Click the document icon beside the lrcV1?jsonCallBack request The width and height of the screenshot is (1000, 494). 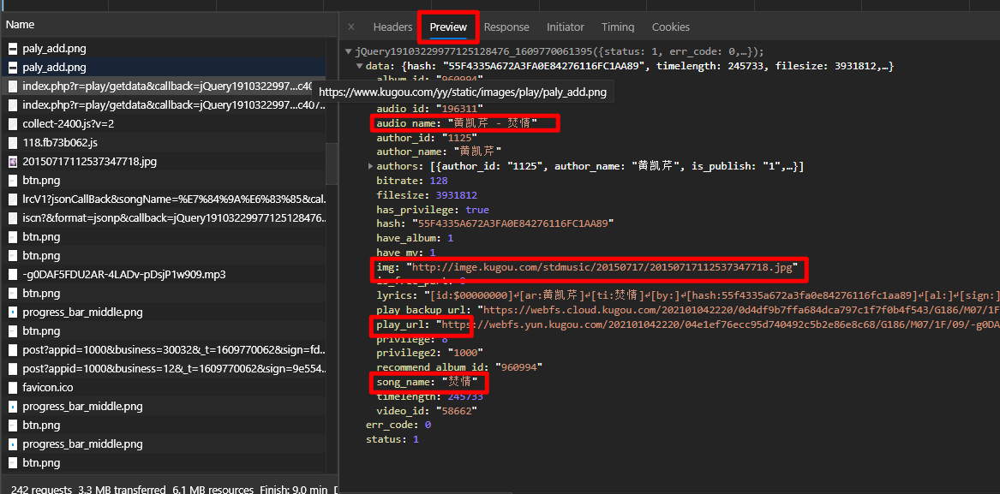pyautogui.click(x=13, y=199)
